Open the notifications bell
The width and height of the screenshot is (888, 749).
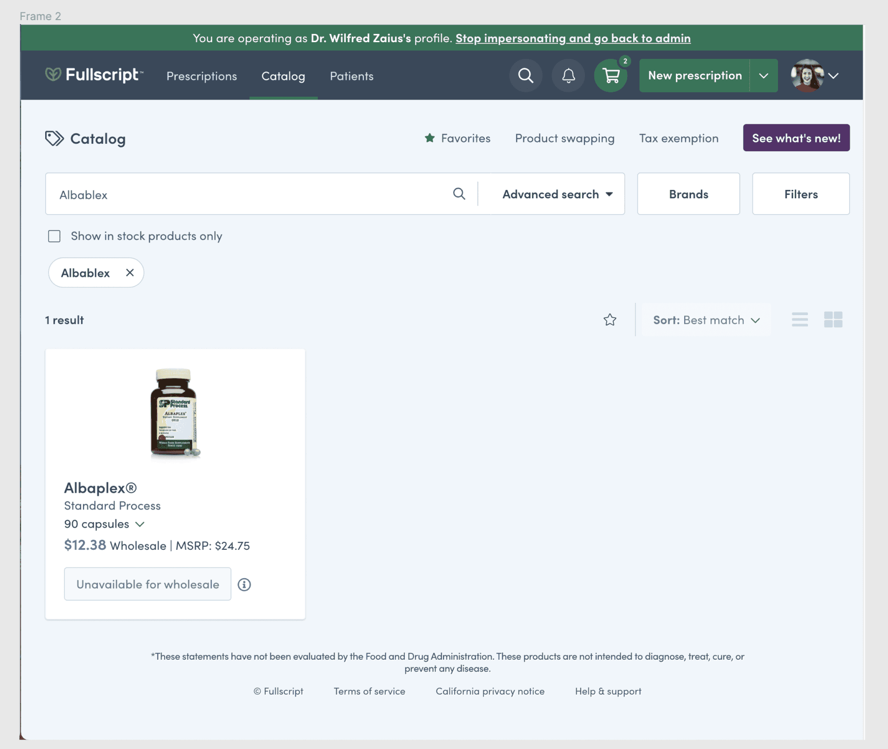coord(568,76)
